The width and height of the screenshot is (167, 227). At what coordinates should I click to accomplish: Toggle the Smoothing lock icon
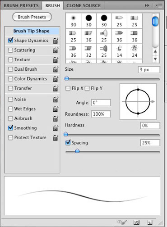click(56, 128)
